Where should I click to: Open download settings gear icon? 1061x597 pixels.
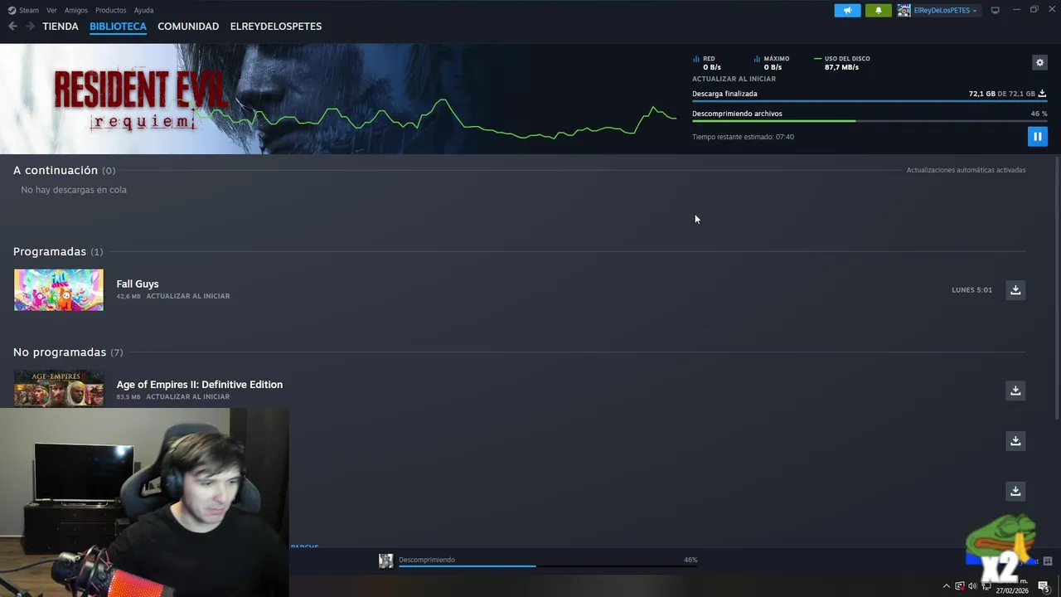(1039, 62)
